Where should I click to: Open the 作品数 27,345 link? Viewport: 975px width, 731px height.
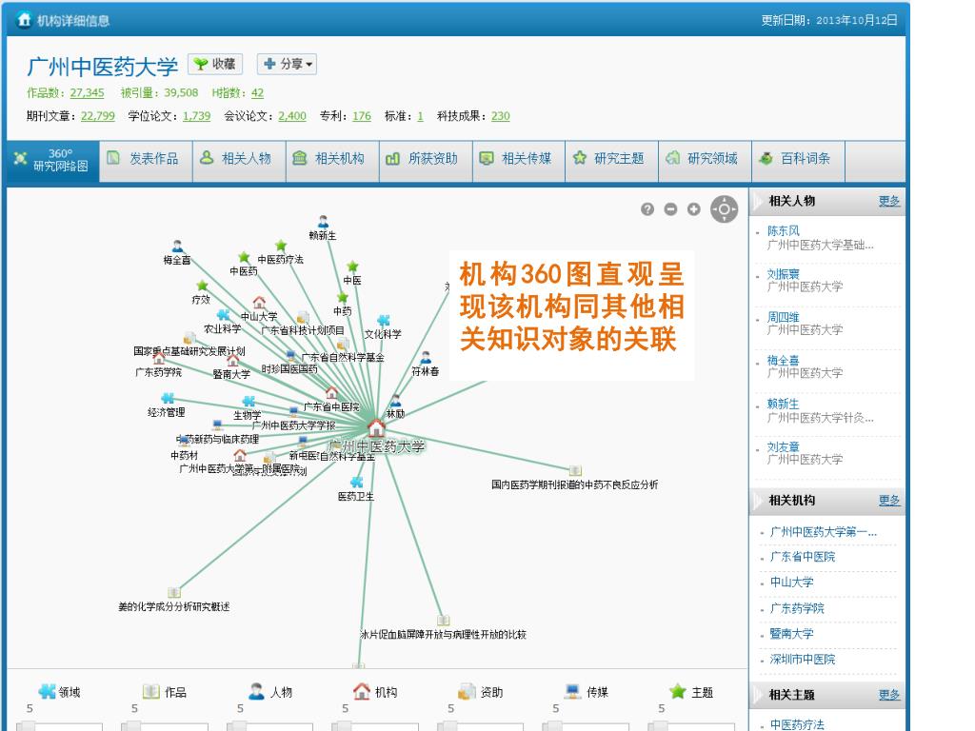[87, 92]
